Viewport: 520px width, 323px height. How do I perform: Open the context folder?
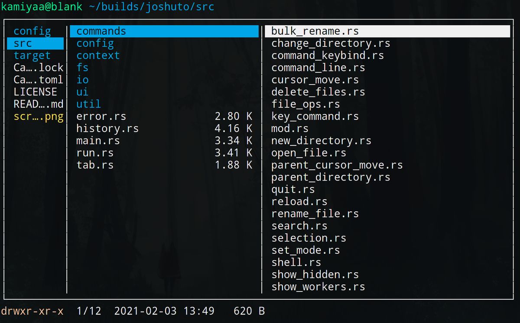pyautogui.click(x=98, y=55)
